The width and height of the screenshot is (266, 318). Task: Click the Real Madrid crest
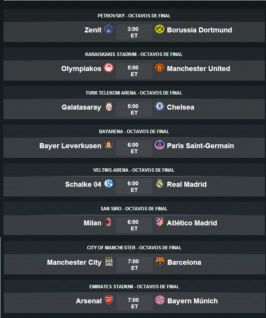[x=160, y=183]
